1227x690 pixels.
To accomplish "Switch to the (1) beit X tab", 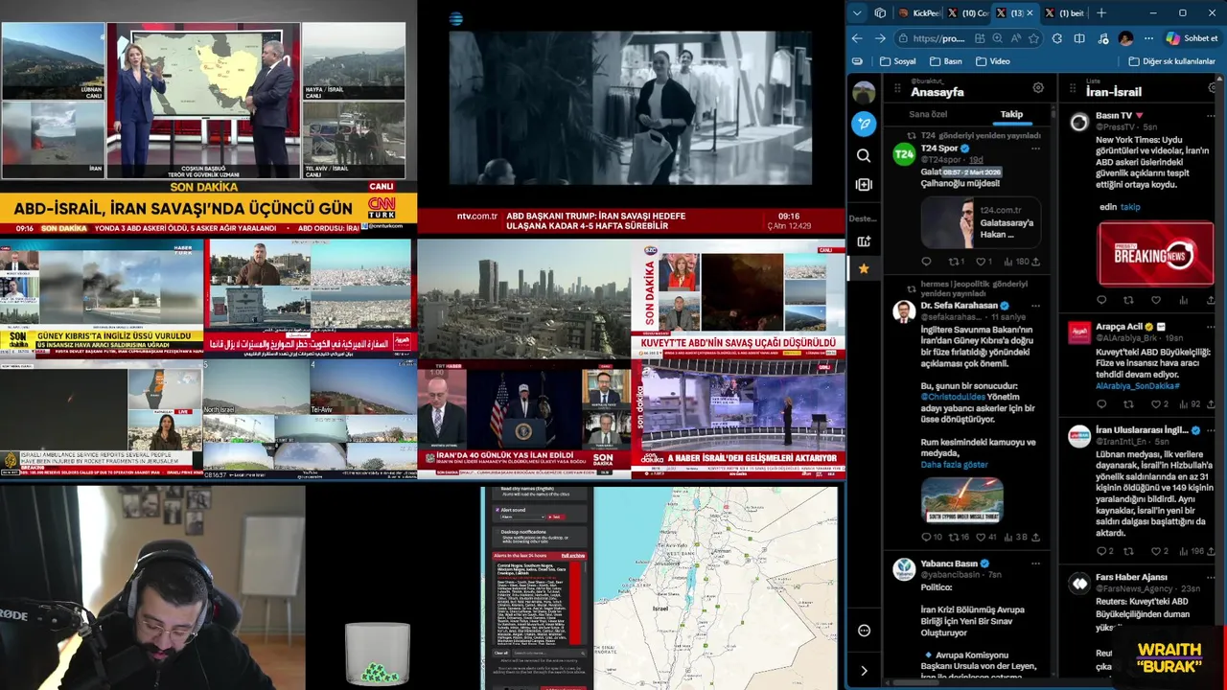I will click(x=1064, y=13).
